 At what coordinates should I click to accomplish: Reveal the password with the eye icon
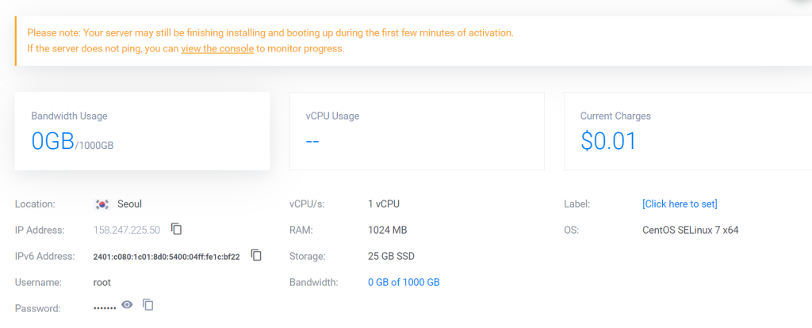coord(127,305)
